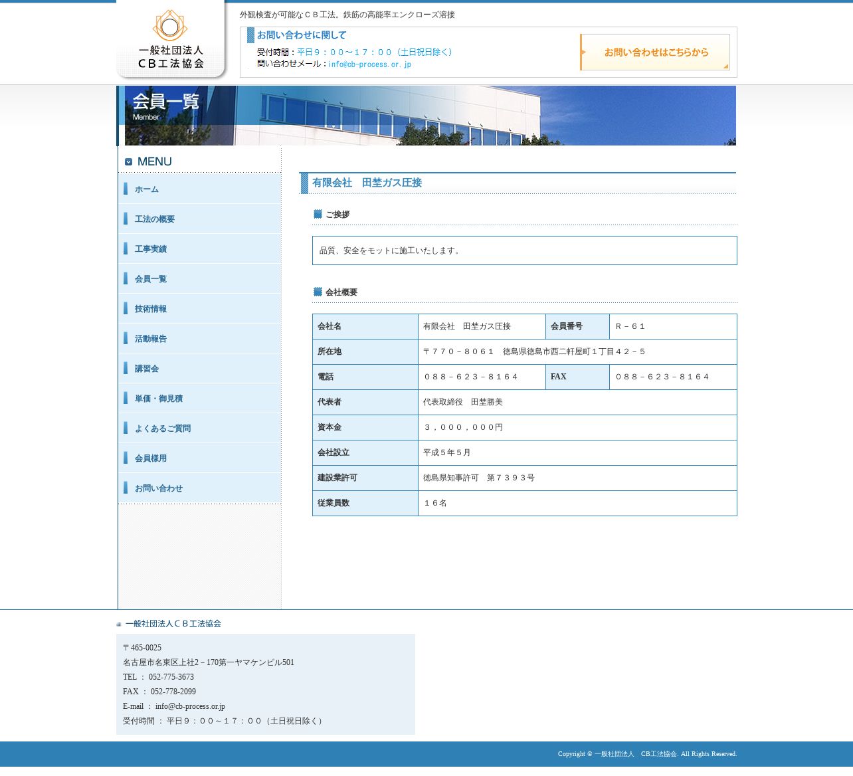853x776 pixels.
Task: Click the member number cell Ｒ－６１
Action: tap(673, 326)
